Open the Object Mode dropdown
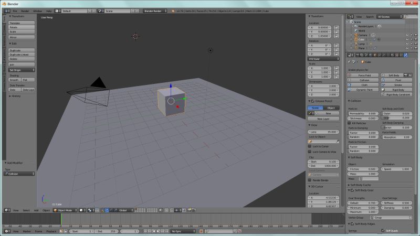 (65, 210)
